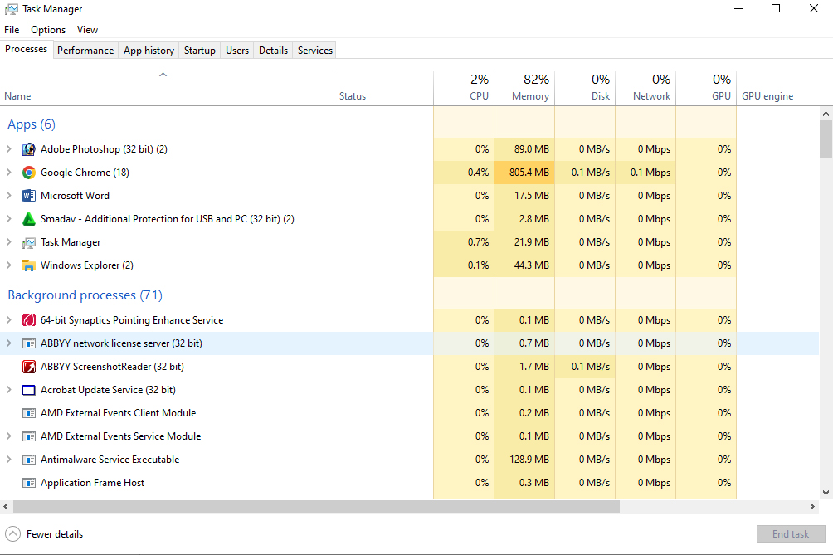This screenshot has width=833, height=555.
Task: Click the Task Manager title bar icon
Action: click(x=11, y=9)
